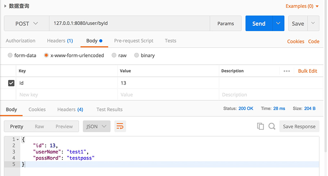The width and height of the screenshot is (328, 176).
Task: Select the form-data radio option
Action: click(x=10, y=55)
